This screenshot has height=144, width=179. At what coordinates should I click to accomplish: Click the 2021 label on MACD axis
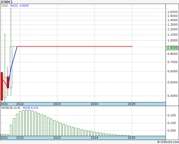click(4, 138)
